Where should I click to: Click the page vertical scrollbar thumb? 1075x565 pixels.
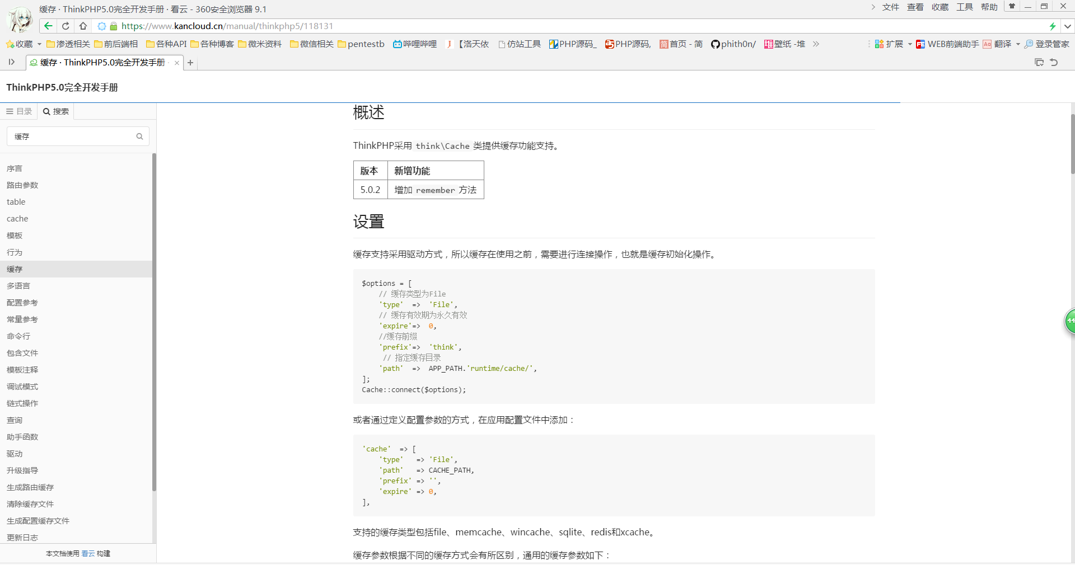coord(1072,144)
